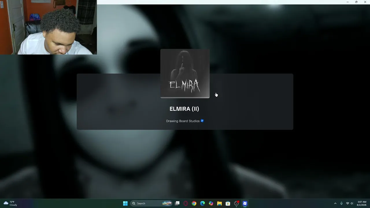This screenshot has width=370, height=208.
Task: Click the ELMIRA (II) game title
Action: 184,109
